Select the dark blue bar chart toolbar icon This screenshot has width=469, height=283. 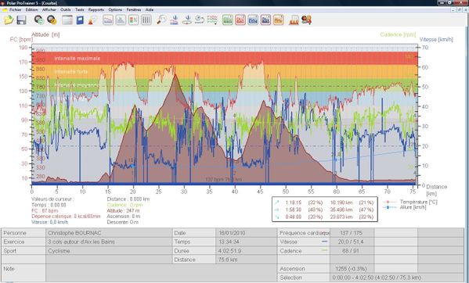[265, 20]
